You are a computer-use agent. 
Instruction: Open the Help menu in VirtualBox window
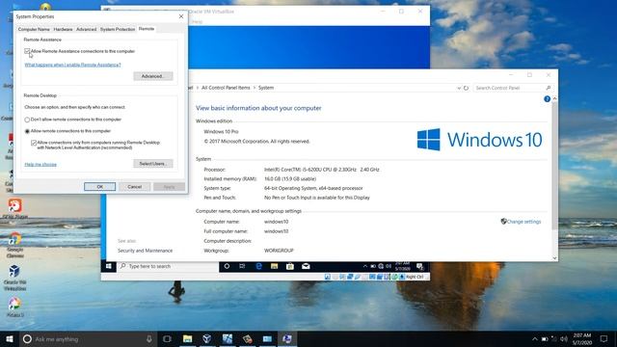click(197, 21)
